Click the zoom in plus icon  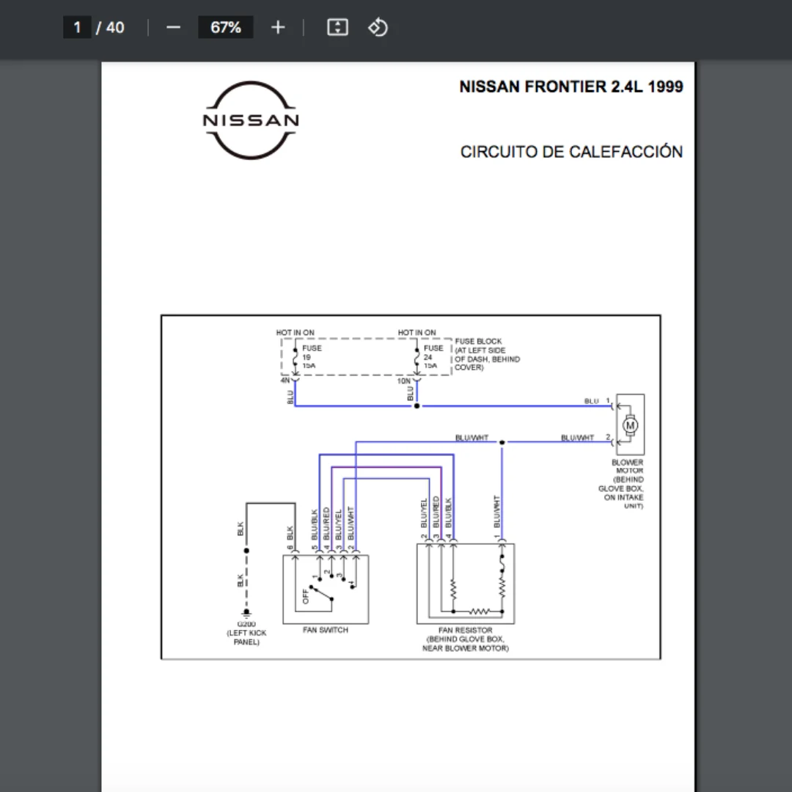point(278,27)
